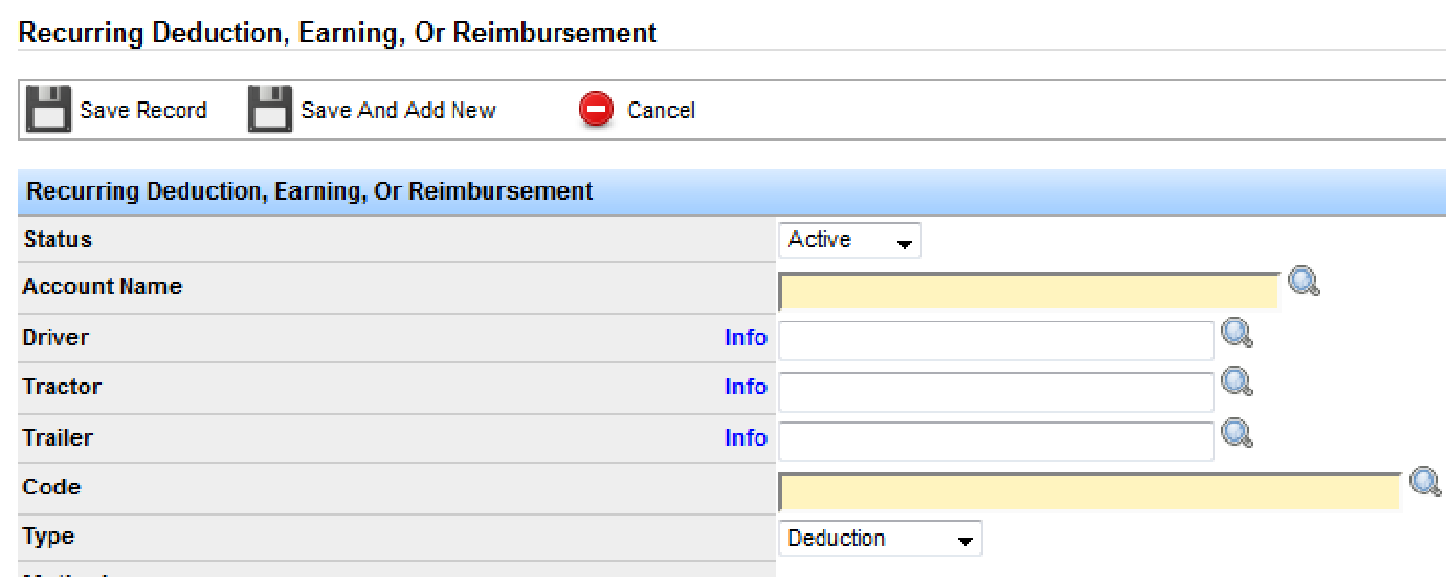Click the Type field label
The height and width of the screenshot is (577, 1446).
[x=49, y=536]
